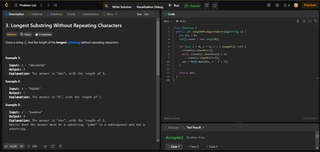Dislike the problem with thumbs down
The image size is (320, 152).
[22, 146]
